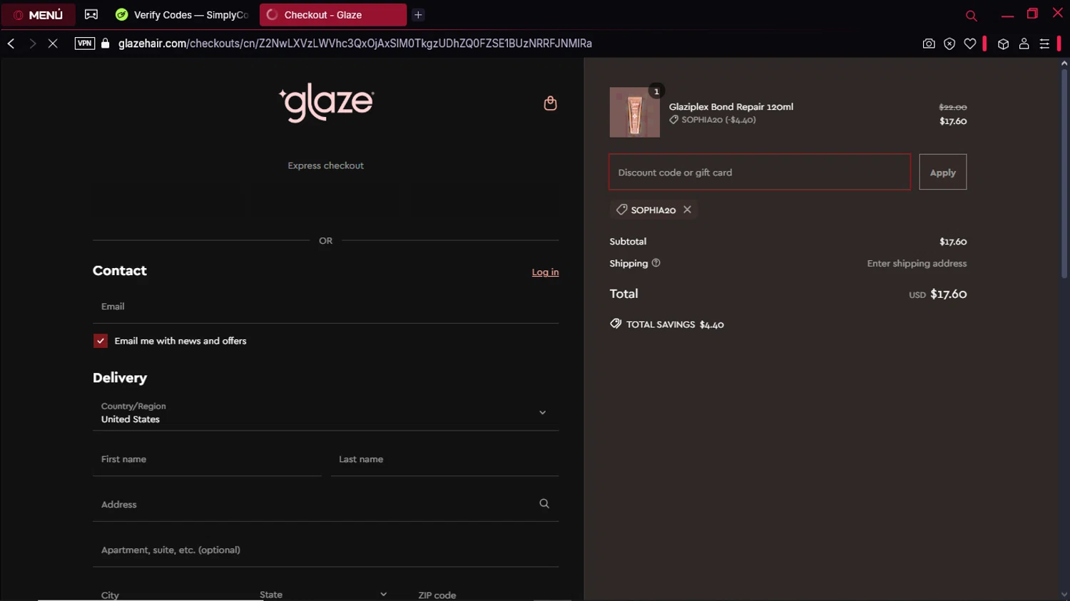Click the address search magnifier icon

[x=544, y=503]
